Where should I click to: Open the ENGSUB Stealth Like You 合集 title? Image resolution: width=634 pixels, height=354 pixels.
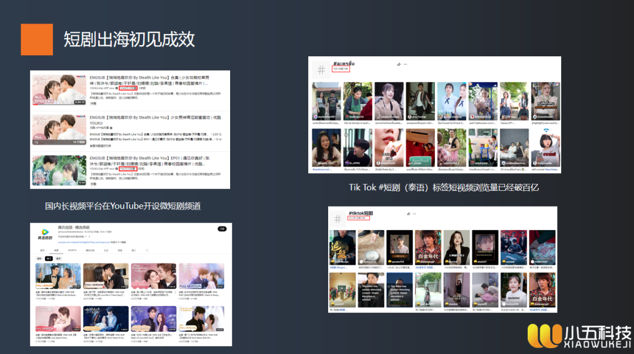coord(150,80)
